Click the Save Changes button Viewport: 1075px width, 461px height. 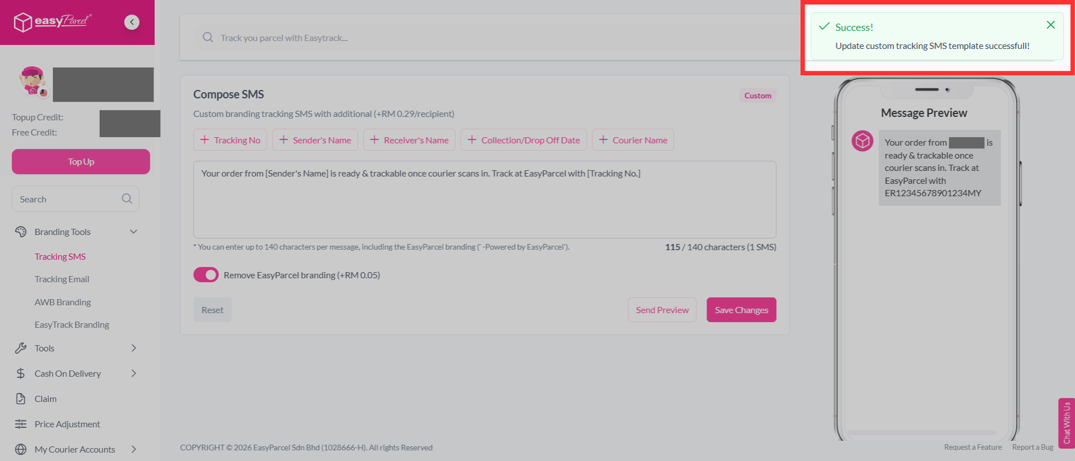(x=741, y=310)
